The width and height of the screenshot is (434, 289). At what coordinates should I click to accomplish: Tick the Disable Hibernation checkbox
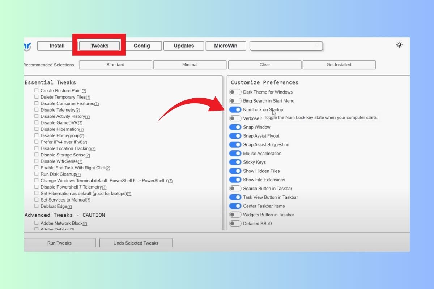pos(37,129)
